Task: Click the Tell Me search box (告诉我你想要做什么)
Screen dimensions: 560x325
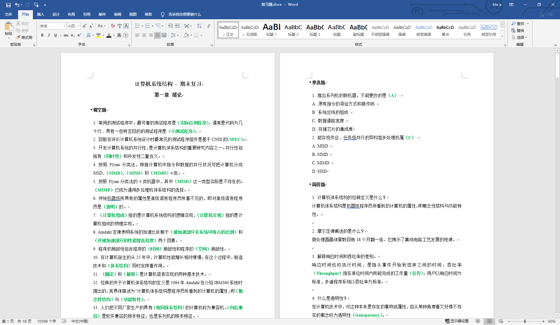Action: [181, 14]
